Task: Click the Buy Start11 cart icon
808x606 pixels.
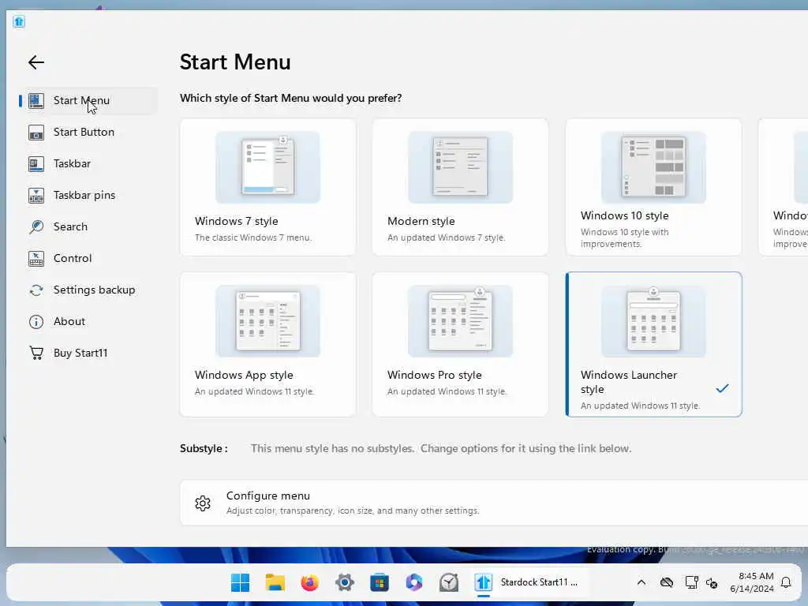Action: [36, 353]
